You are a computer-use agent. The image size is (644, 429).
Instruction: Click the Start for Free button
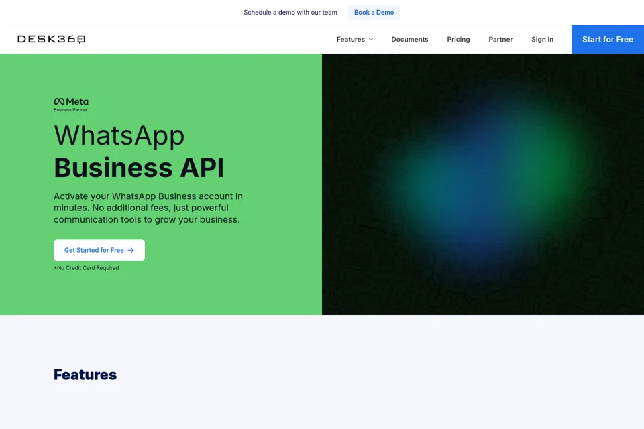[x=608, y=40]
